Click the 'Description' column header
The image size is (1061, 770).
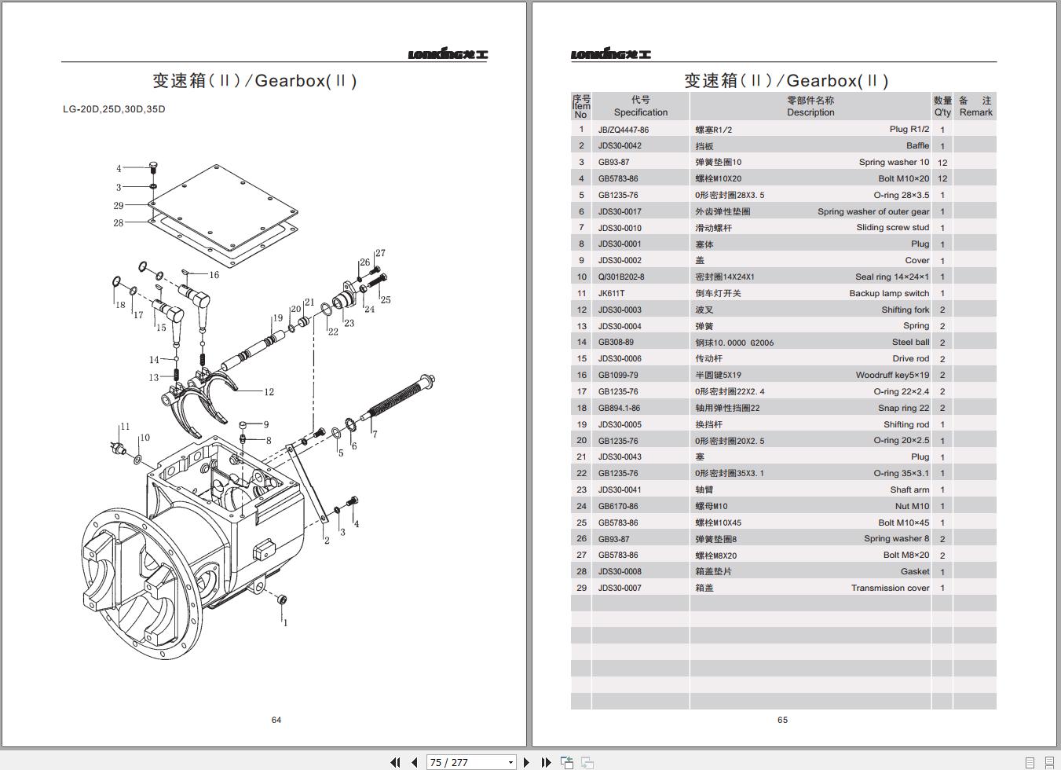tap(810, 112)
